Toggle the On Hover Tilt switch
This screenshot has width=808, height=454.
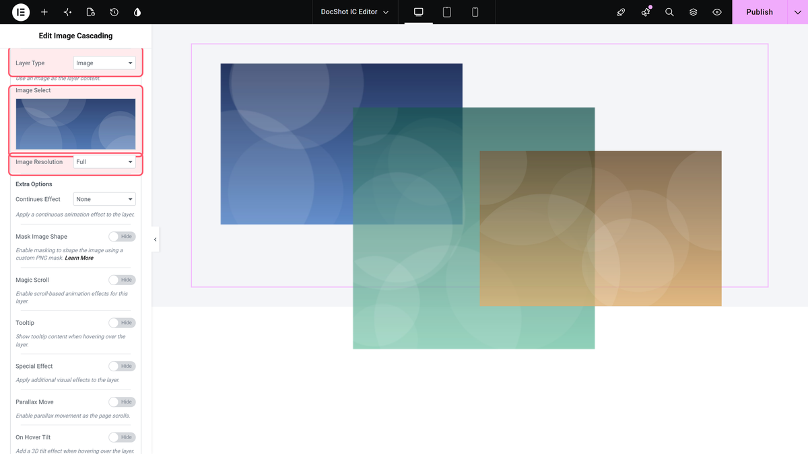pos(122,437)
